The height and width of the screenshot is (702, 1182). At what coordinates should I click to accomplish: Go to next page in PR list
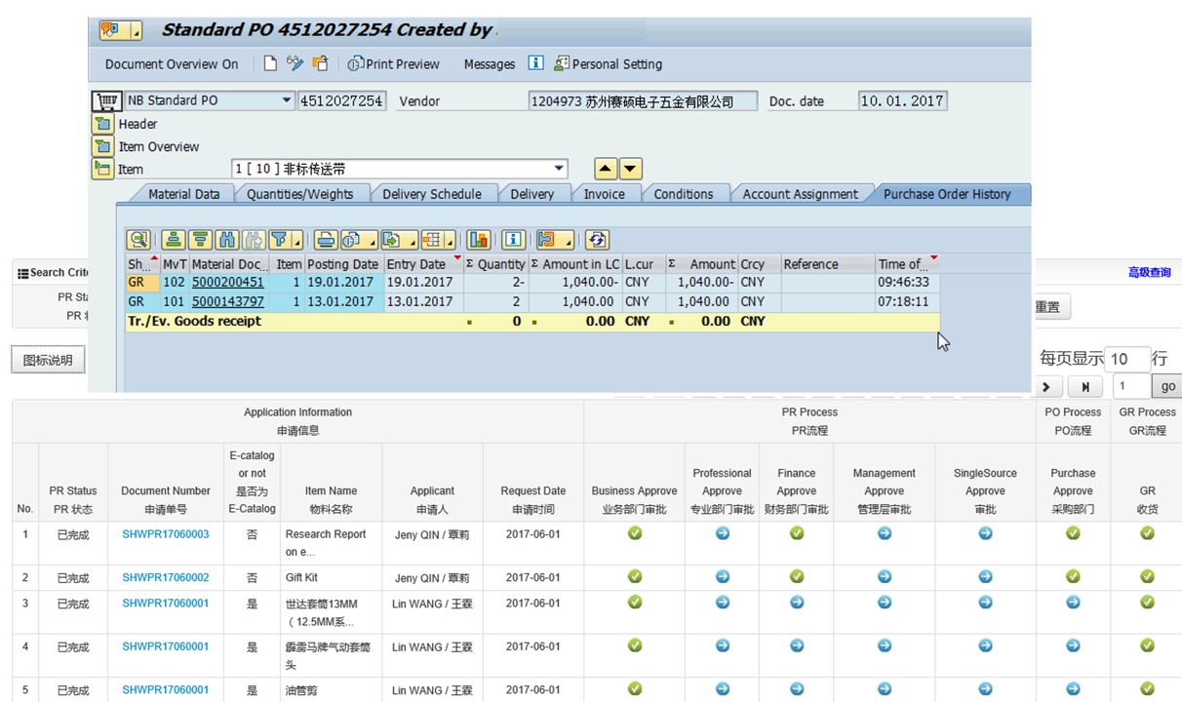click(1048, 387)
